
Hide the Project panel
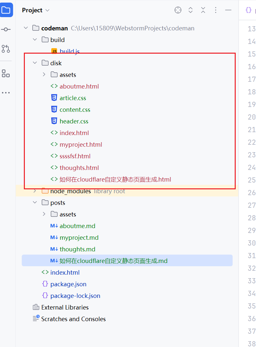[x=228, y=10]
